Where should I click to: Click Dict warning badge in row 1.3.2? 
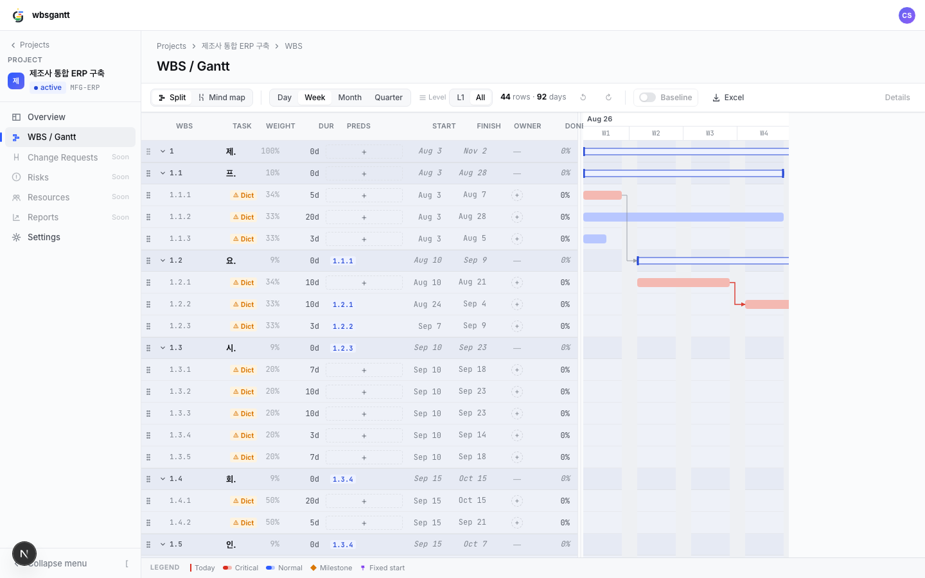point(243,392)
